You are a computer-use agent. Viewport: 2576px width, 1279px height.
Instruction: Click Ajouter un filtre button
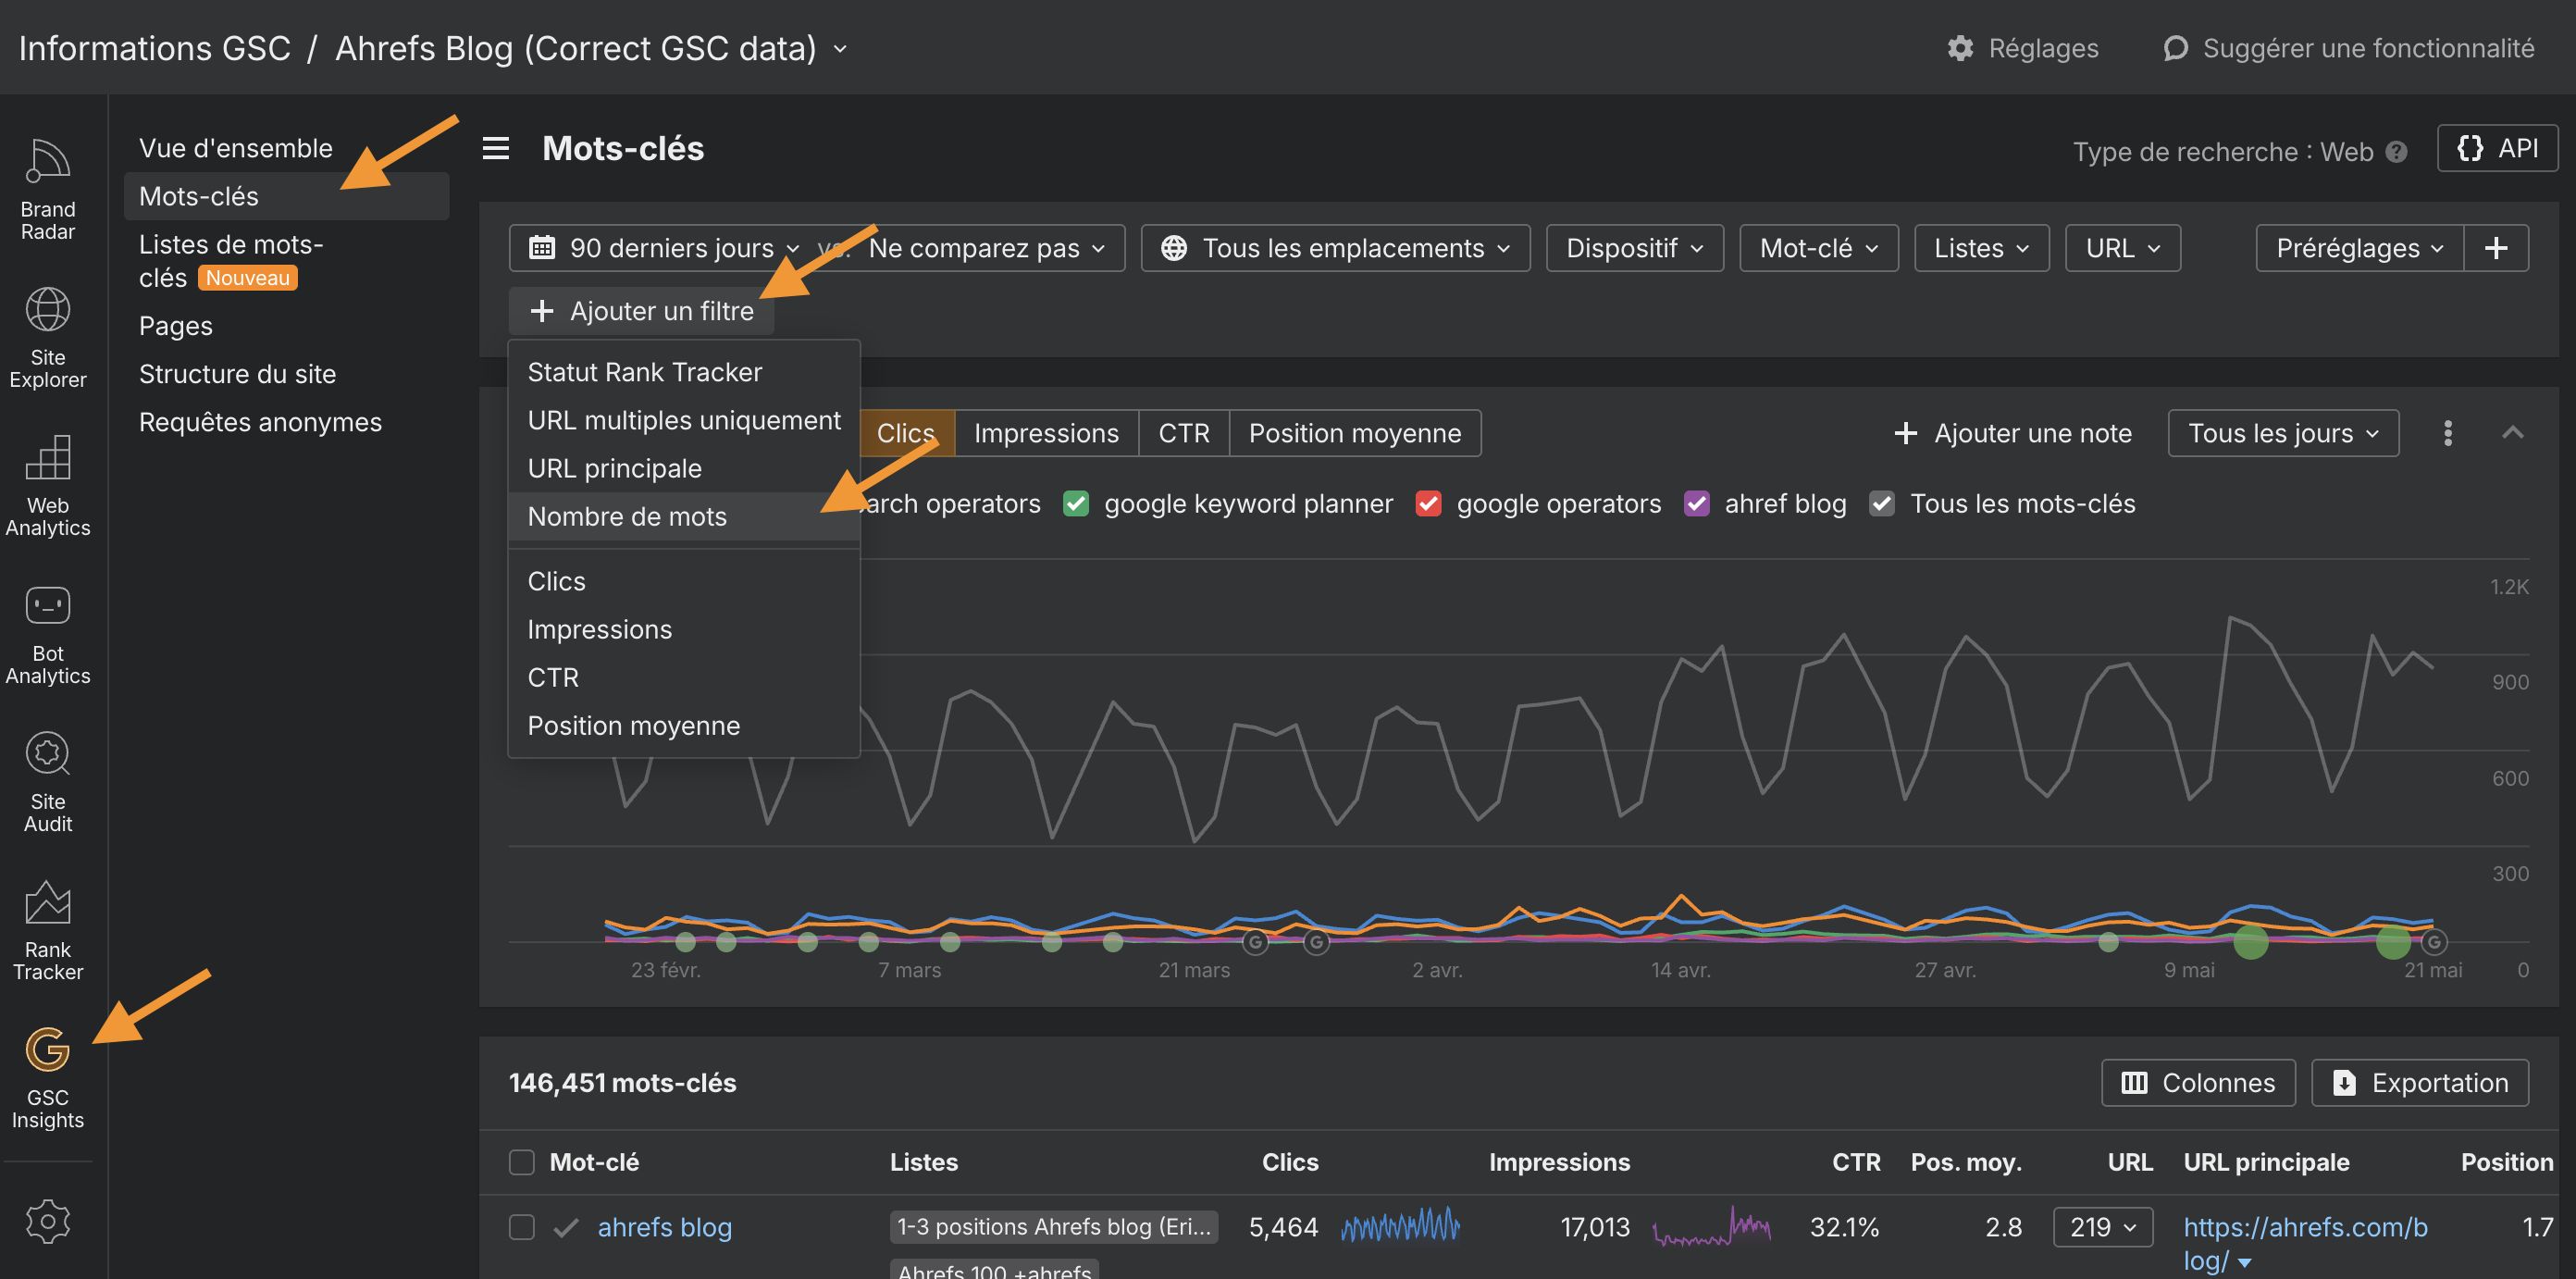click(641, 311)
